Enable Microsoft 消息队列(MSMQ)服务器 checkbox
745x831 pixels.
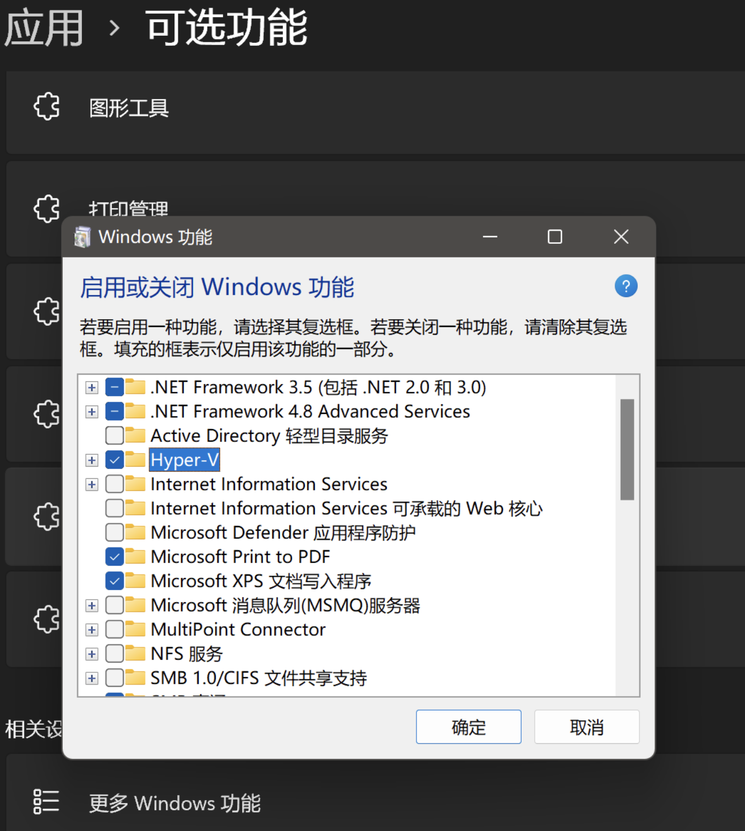[x=114, y=605]
